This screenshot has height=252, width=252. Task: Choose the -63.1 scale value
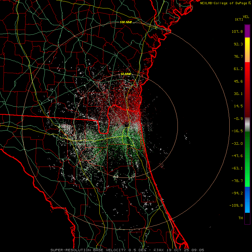click(x=237, y=168)
